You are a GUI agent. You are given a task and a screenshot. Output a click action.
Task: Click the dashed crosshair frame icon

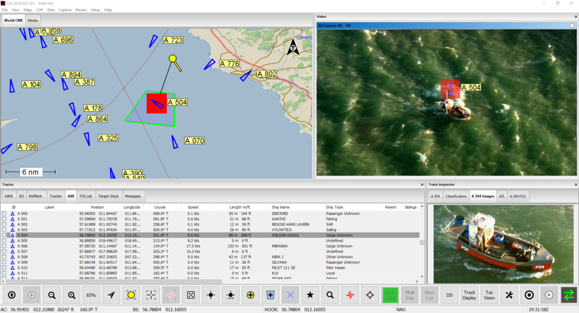pyautogui.click(x=151, y=295)
